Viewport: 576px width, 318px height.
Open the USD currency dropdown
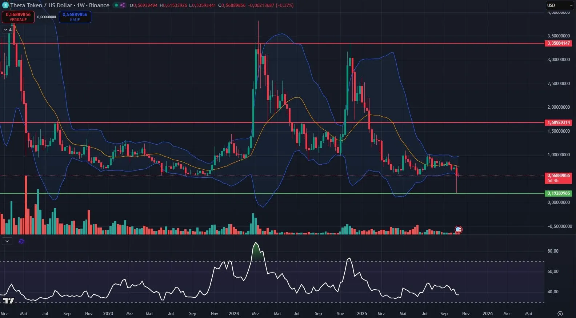(x=559, y=5)
